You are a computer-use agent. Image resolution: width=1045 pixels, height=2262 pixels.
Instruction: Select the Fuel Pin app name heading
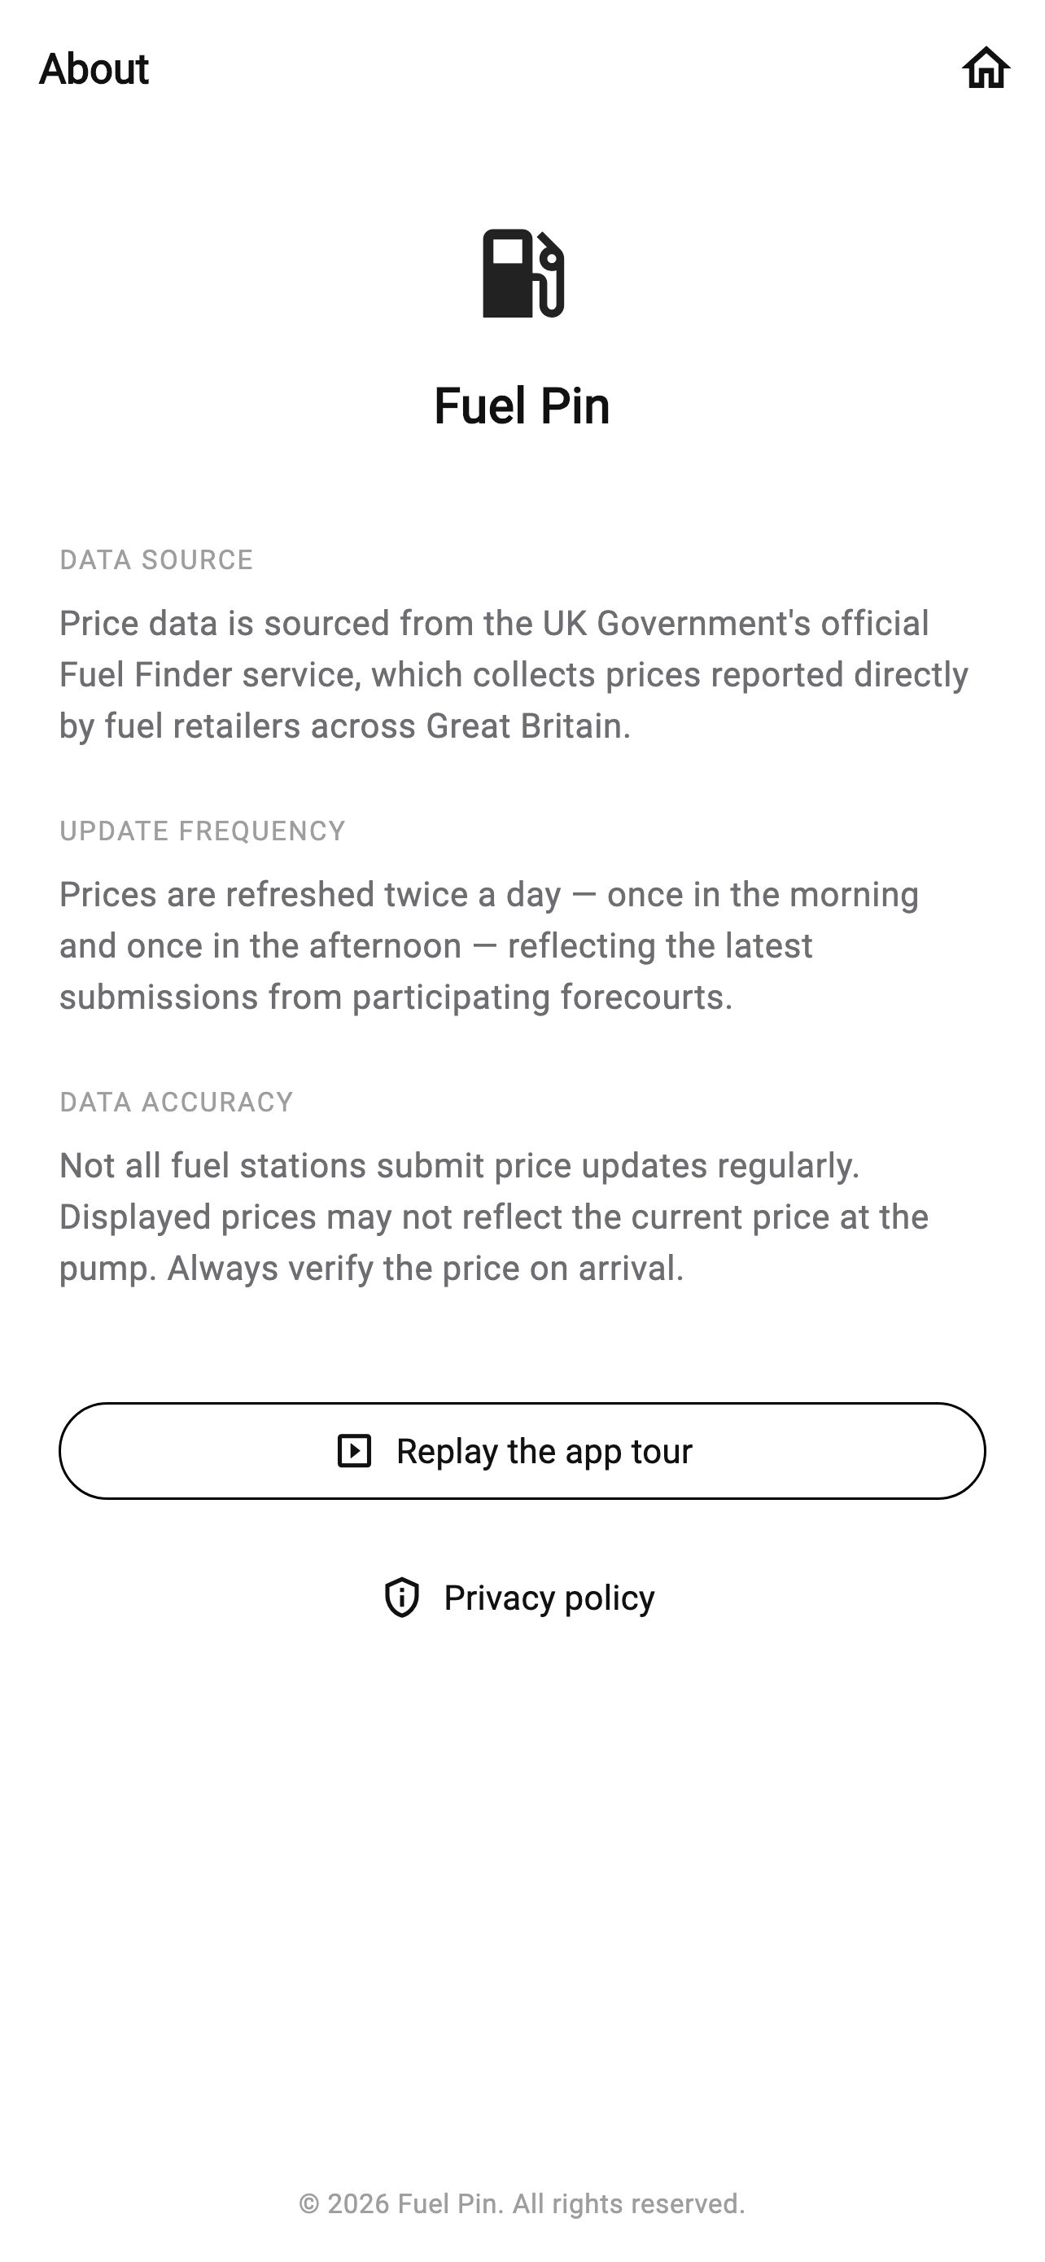pos(522,405)
